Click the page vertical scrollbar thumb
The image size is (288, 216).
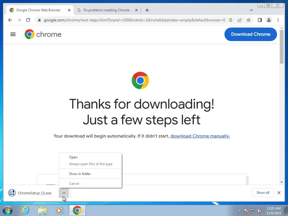(x=282, y=47)
